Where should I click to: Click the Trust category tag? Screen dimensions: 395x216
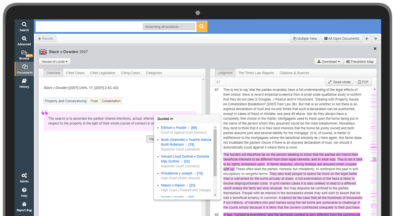[x=94, y=101]
